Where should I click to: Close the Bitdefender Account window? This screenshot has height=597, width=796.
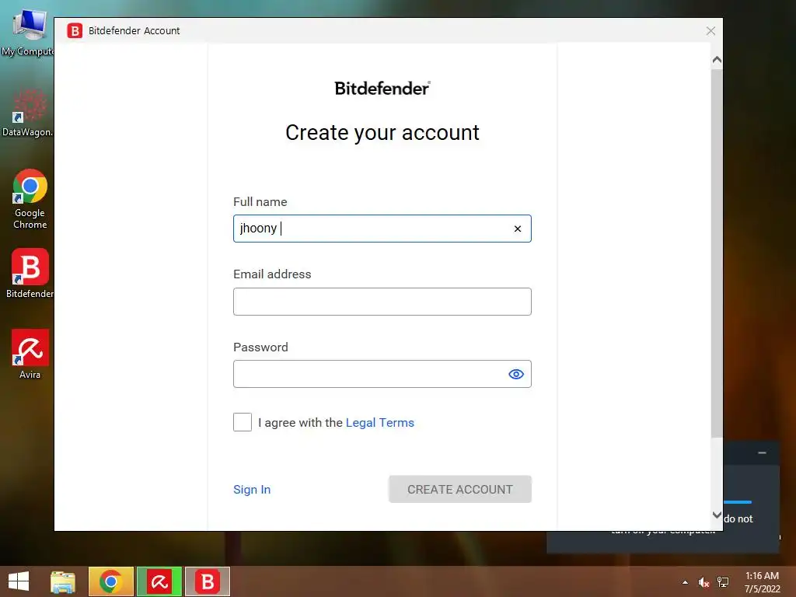pyautogui.click(x=710, y=31)
